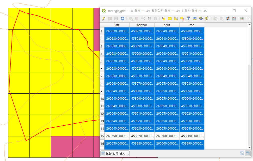Click bottom cell 458970.00000 in row 15
The width and height of the screenshot is (253, 161).
(x=142, y=136)
